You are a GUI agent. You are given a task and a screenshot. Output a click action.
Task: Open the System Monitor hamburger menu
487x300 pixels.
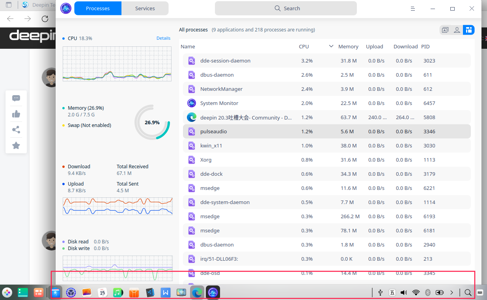[412, 9]
